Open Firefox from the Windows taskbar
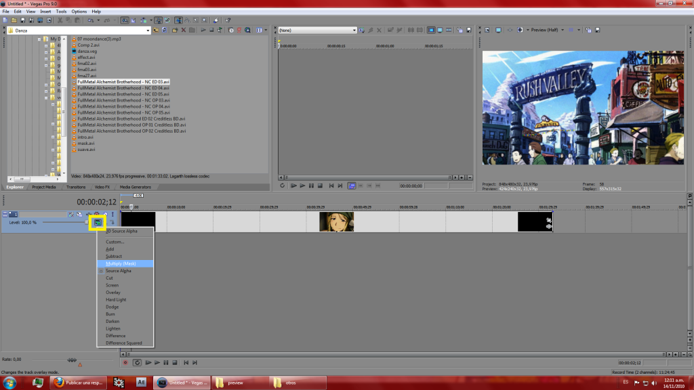 tap(79, 383)
